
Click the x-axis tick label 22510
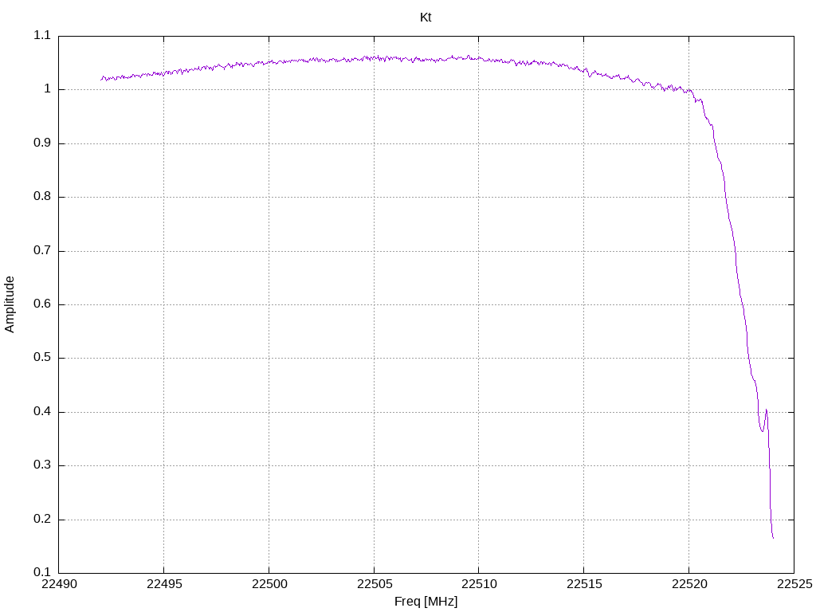point(479,584)
